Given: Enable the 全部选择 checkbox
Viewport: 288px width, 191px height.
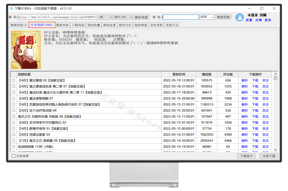Looking at the screenshot, I should point(13,156).
